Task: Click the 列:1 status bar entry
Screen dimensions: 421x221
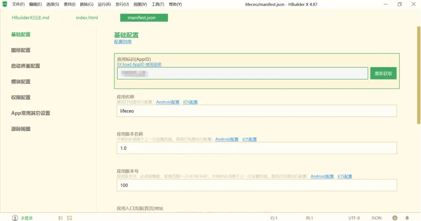Action: [x=309, y=218]
